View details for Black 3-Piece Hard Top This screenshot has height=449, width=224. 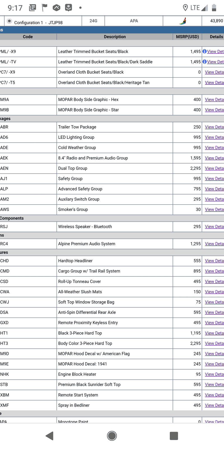(x=214, y=333)
